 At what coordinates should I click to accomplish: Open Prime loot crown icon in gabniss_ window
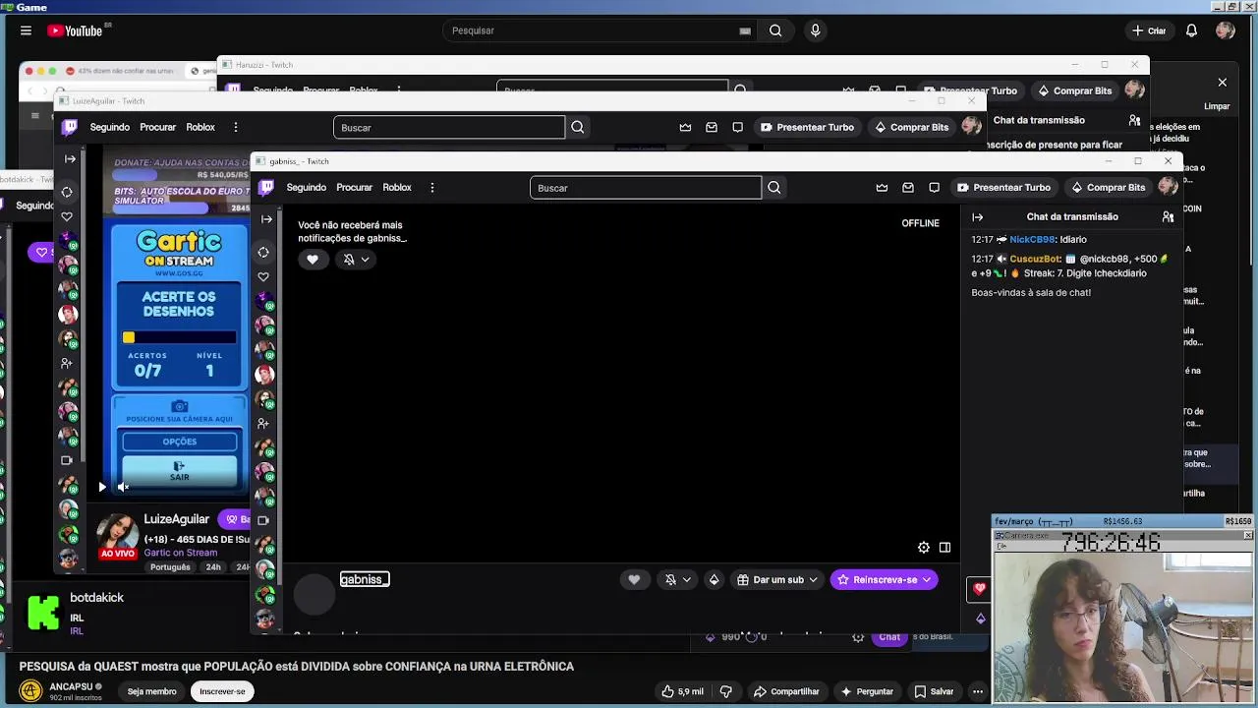[x=882, y=188]
